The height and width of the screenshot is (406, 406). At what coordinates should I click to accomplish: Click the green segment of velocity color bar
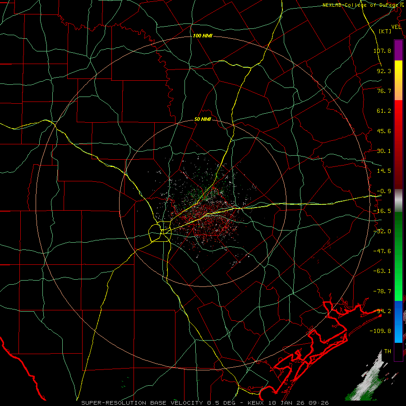click(x=398, y=256)
